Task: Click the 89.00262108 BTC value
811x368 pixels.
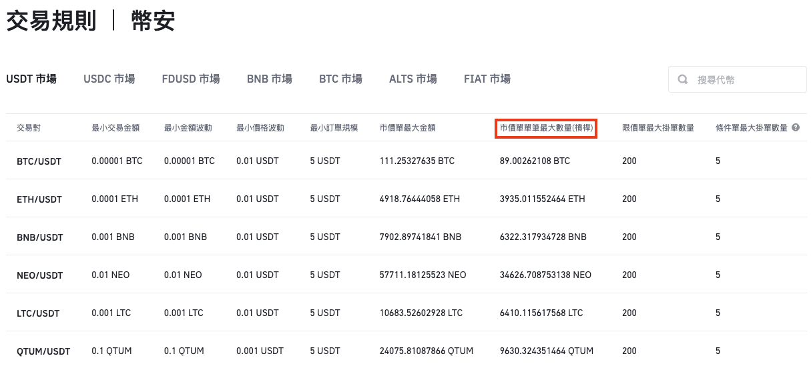Action: [535, 161]
